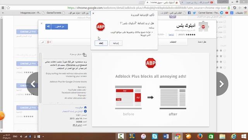248x140 pixels.
Task: Select the topmost star-rating filter radio button
Action: click(224, 51)
